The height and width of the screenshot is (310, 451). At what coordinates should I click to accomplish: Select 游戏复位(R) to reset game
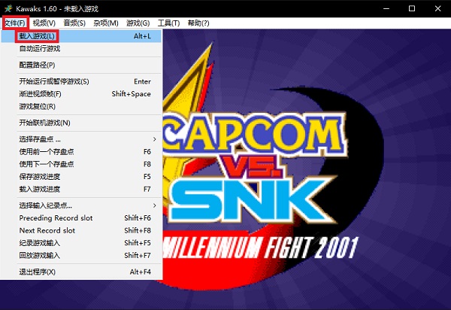click(x=81, y=107)
